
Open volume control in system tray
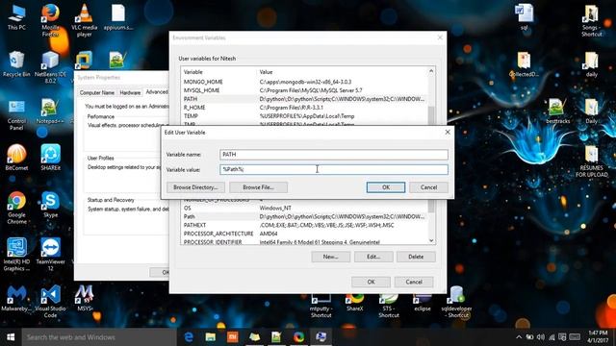[x=541, y=337]
